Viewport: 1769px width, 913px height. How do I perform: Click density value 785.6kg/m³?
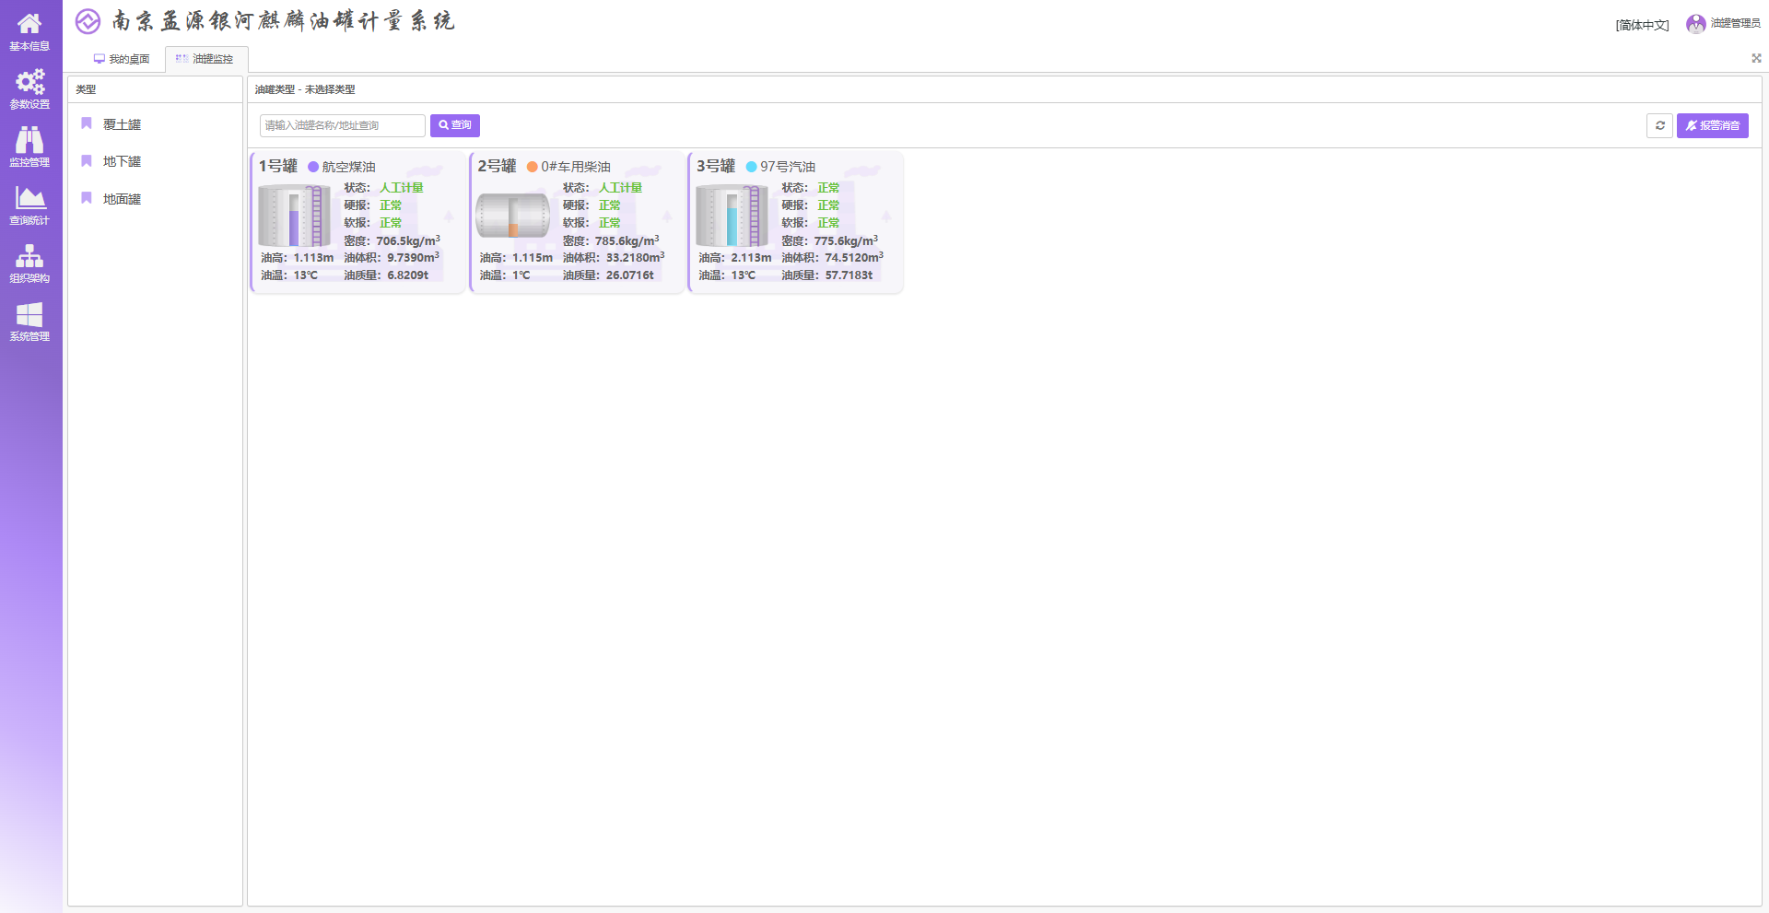pyautogui.click(x=627, y=240)
